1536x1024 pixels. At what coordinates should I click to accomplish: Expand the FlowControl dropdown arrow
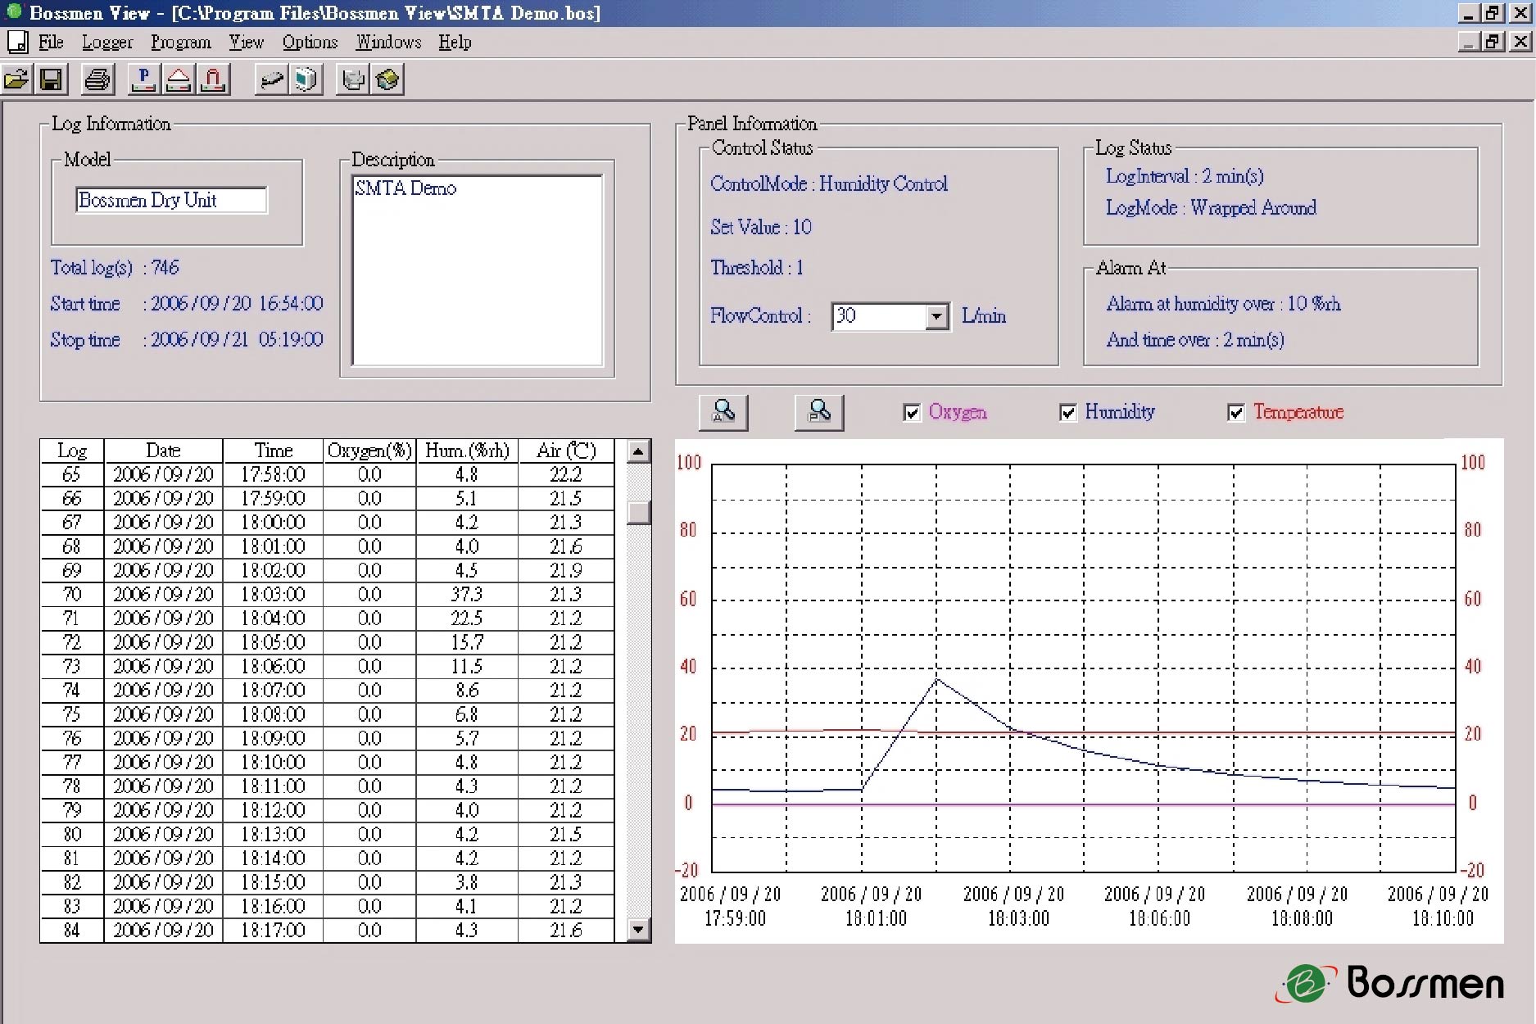936,317
